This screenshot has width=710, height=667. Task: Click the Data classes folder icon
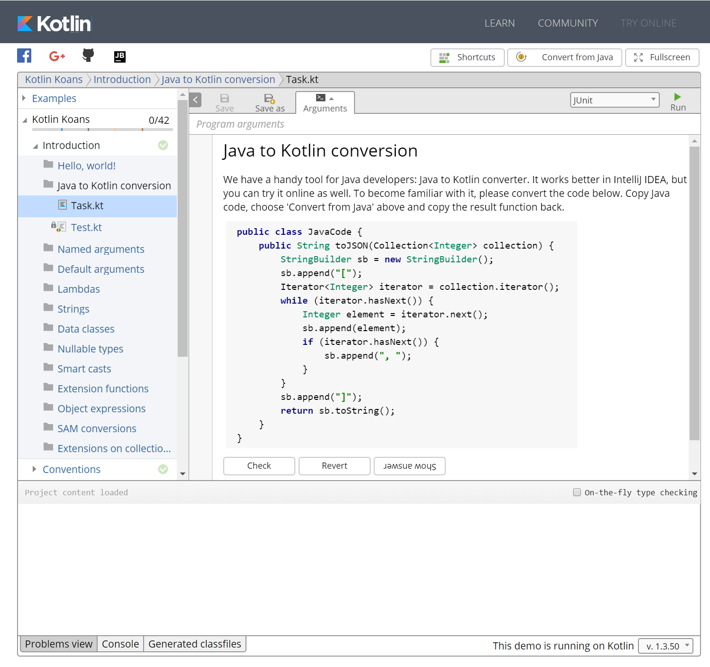pos(48,327)
